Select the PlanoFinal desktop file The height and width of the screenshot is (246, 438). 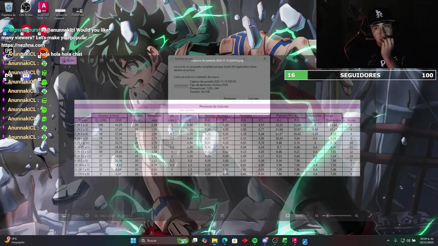[x=78, y=12]
